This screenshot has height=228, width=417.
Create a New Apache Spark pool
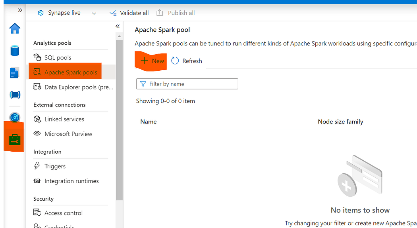152,61
